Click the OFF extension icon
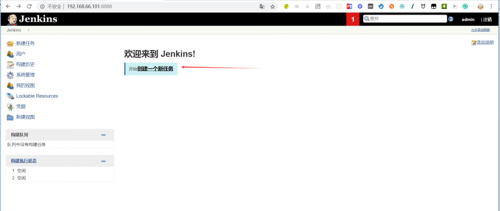 point(370,6)
